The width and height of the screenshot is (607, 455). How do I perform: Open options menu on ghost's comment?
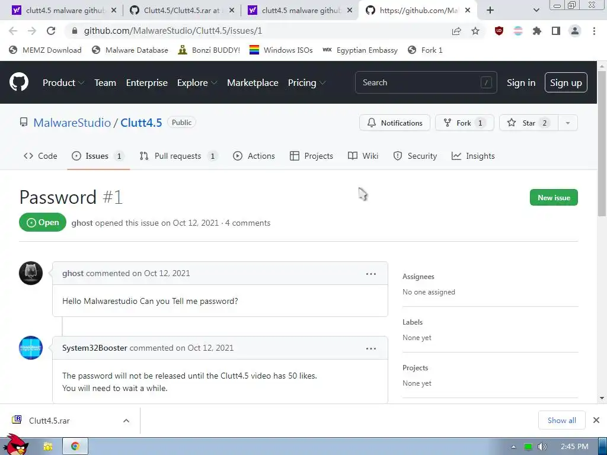(x=371, y=274)
